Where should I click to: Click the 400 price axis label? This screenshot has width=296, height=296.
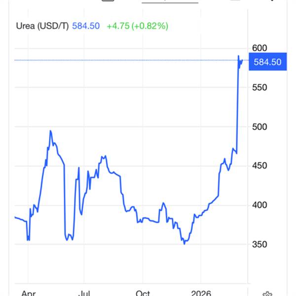pyautogui.click(x=259, y=205)
